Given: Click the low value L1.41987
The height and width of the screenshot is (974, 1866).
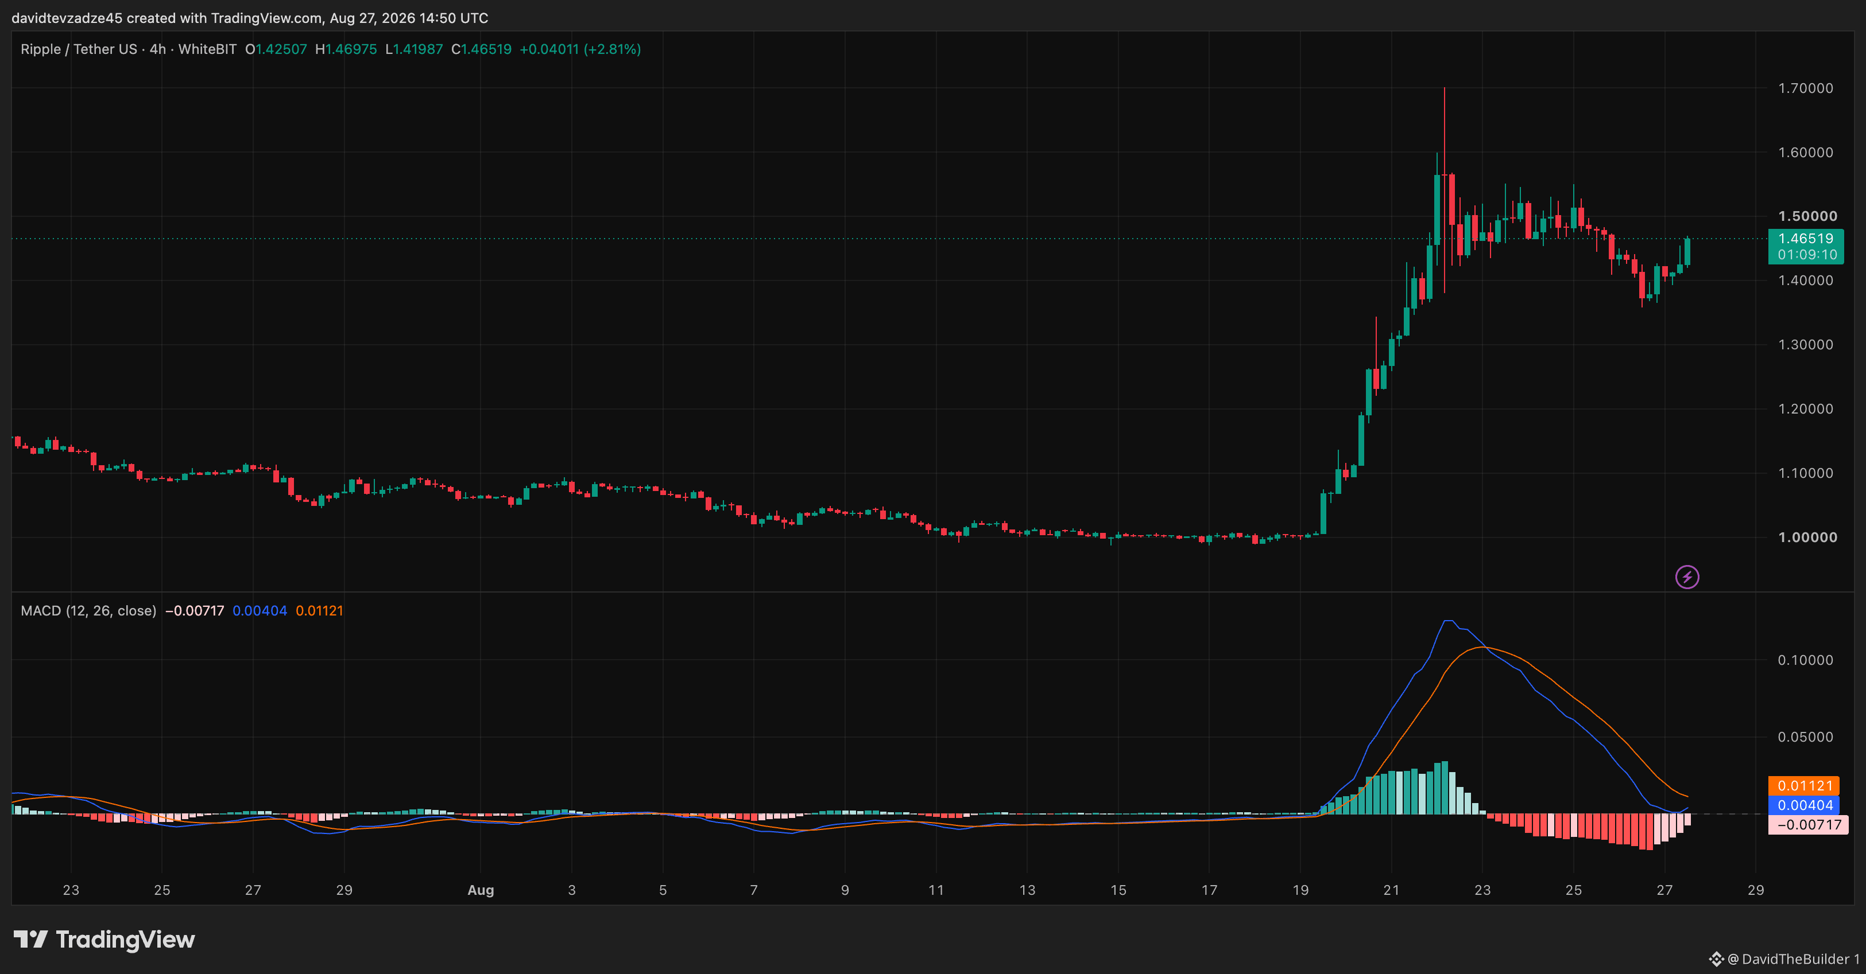Looking at the screenshot, I should (x=413, y=49).
